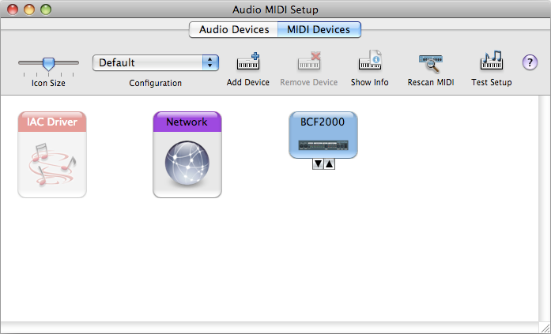Select the BCF2000 device tile

pyautogui.click(x=323, y=135)
